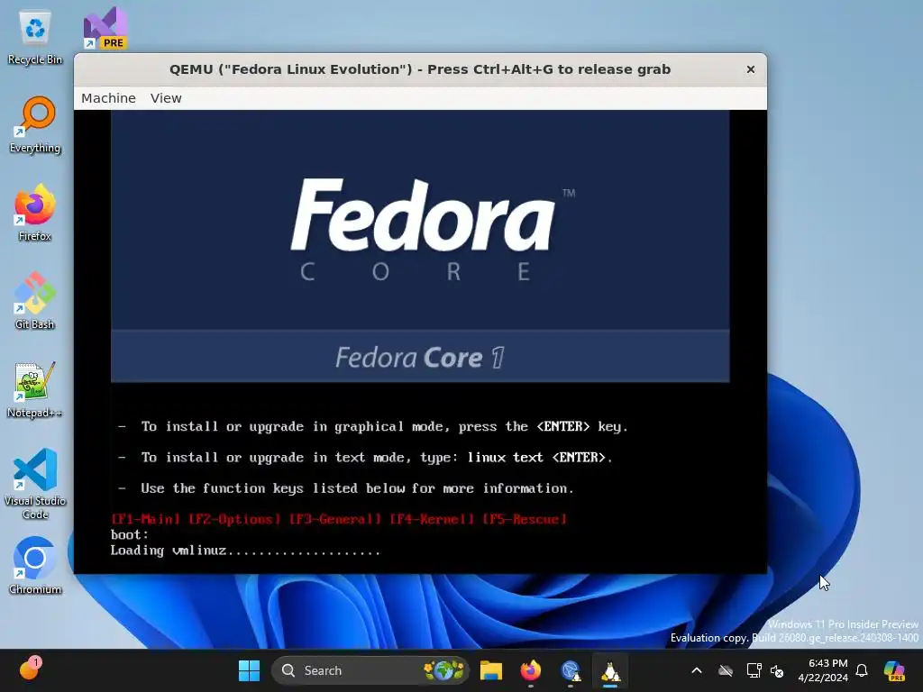
Task: Click the F3-General label in boot screen
Action: click(x=335, y=519)
